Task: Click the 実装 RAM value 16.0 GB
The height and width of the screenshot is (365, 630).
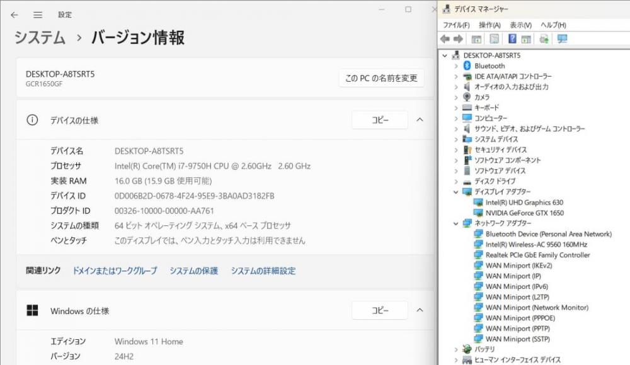Action: pos(163,181)
